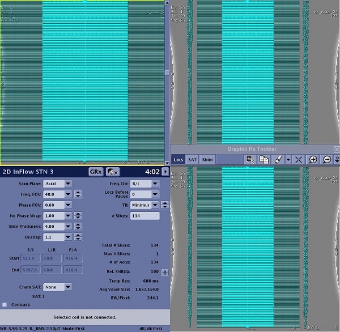
Task: Select the eraser tool in Graphic Rx Toolbar
Action: (278, 160)
